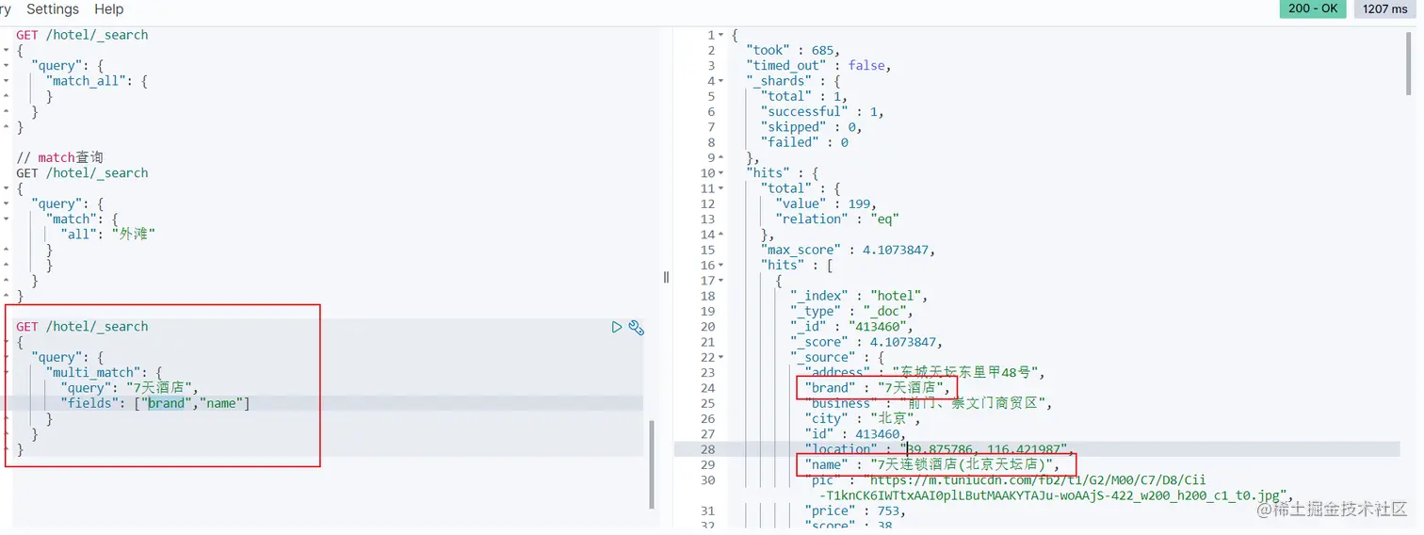Click the "successful" : 1 line
Screen dimensions: 1424x535
coord(822,111)
